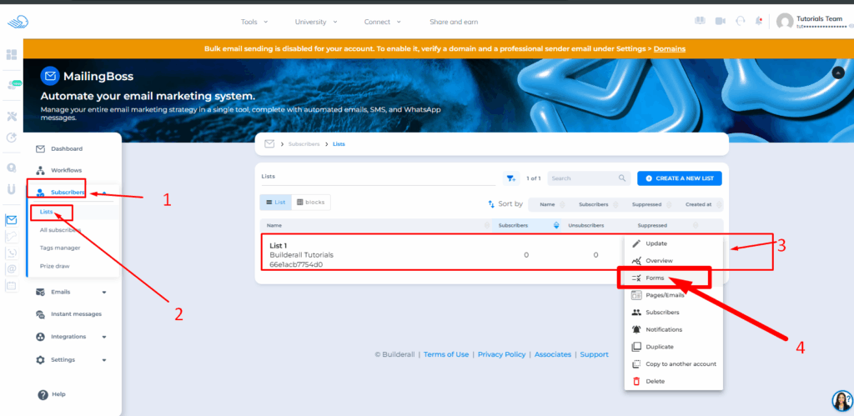Switch to the blocks view toggle

click(x=310, y=202)
